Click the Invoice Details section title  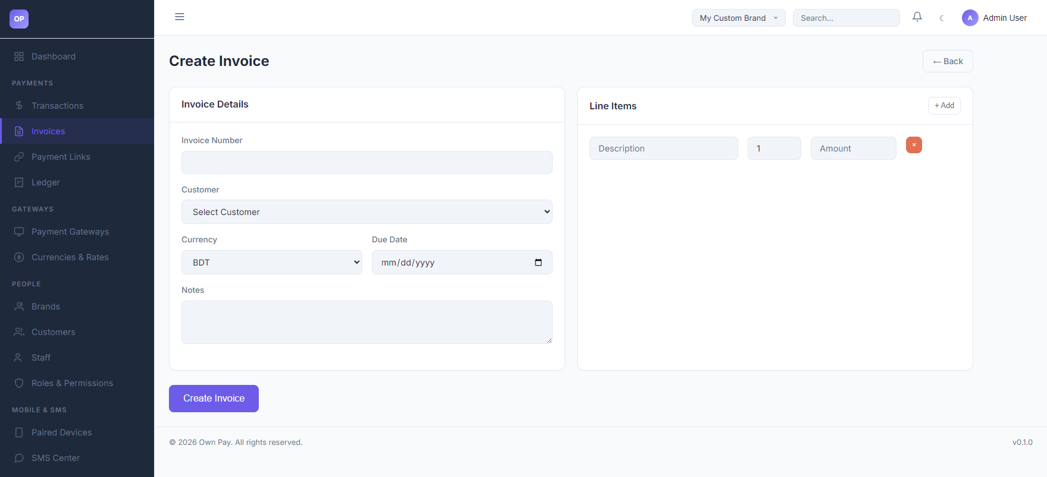tap(215, 105)
